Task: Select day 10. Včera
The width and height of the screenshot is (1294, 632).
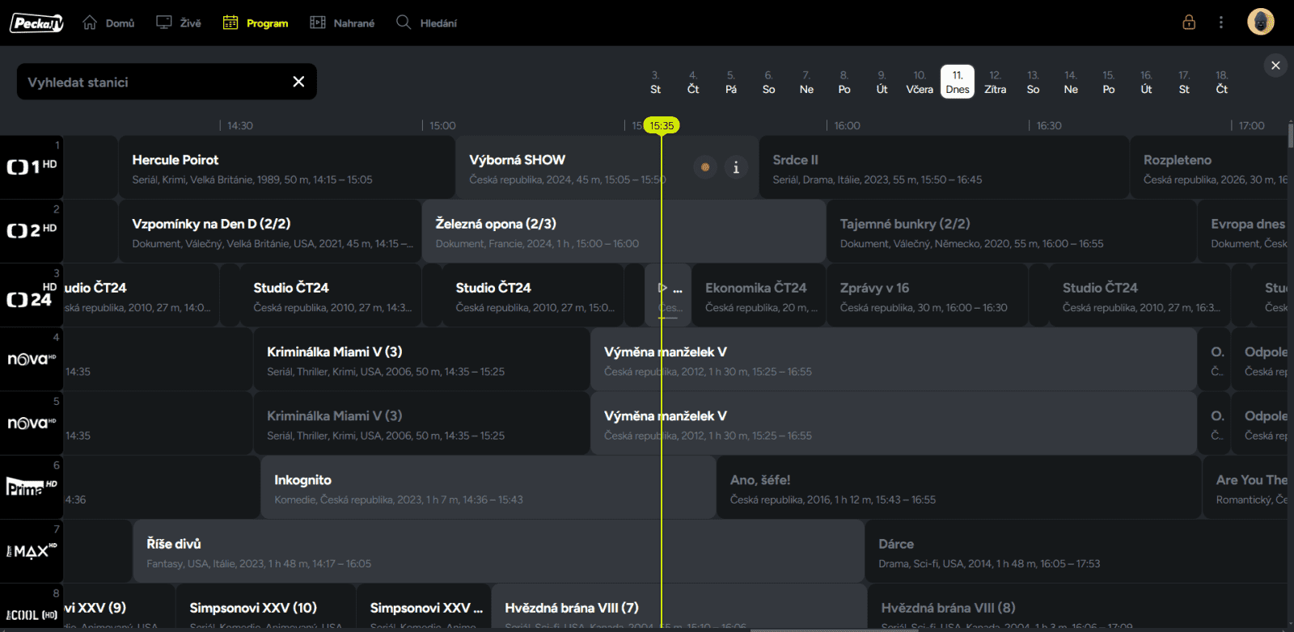Action: pyautogui.click(x=920, y=82)
